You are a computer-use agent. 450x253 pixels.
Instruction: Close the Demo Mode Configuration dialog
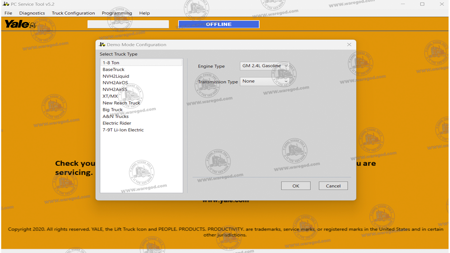pyautogui.click(x=349, y=45)
